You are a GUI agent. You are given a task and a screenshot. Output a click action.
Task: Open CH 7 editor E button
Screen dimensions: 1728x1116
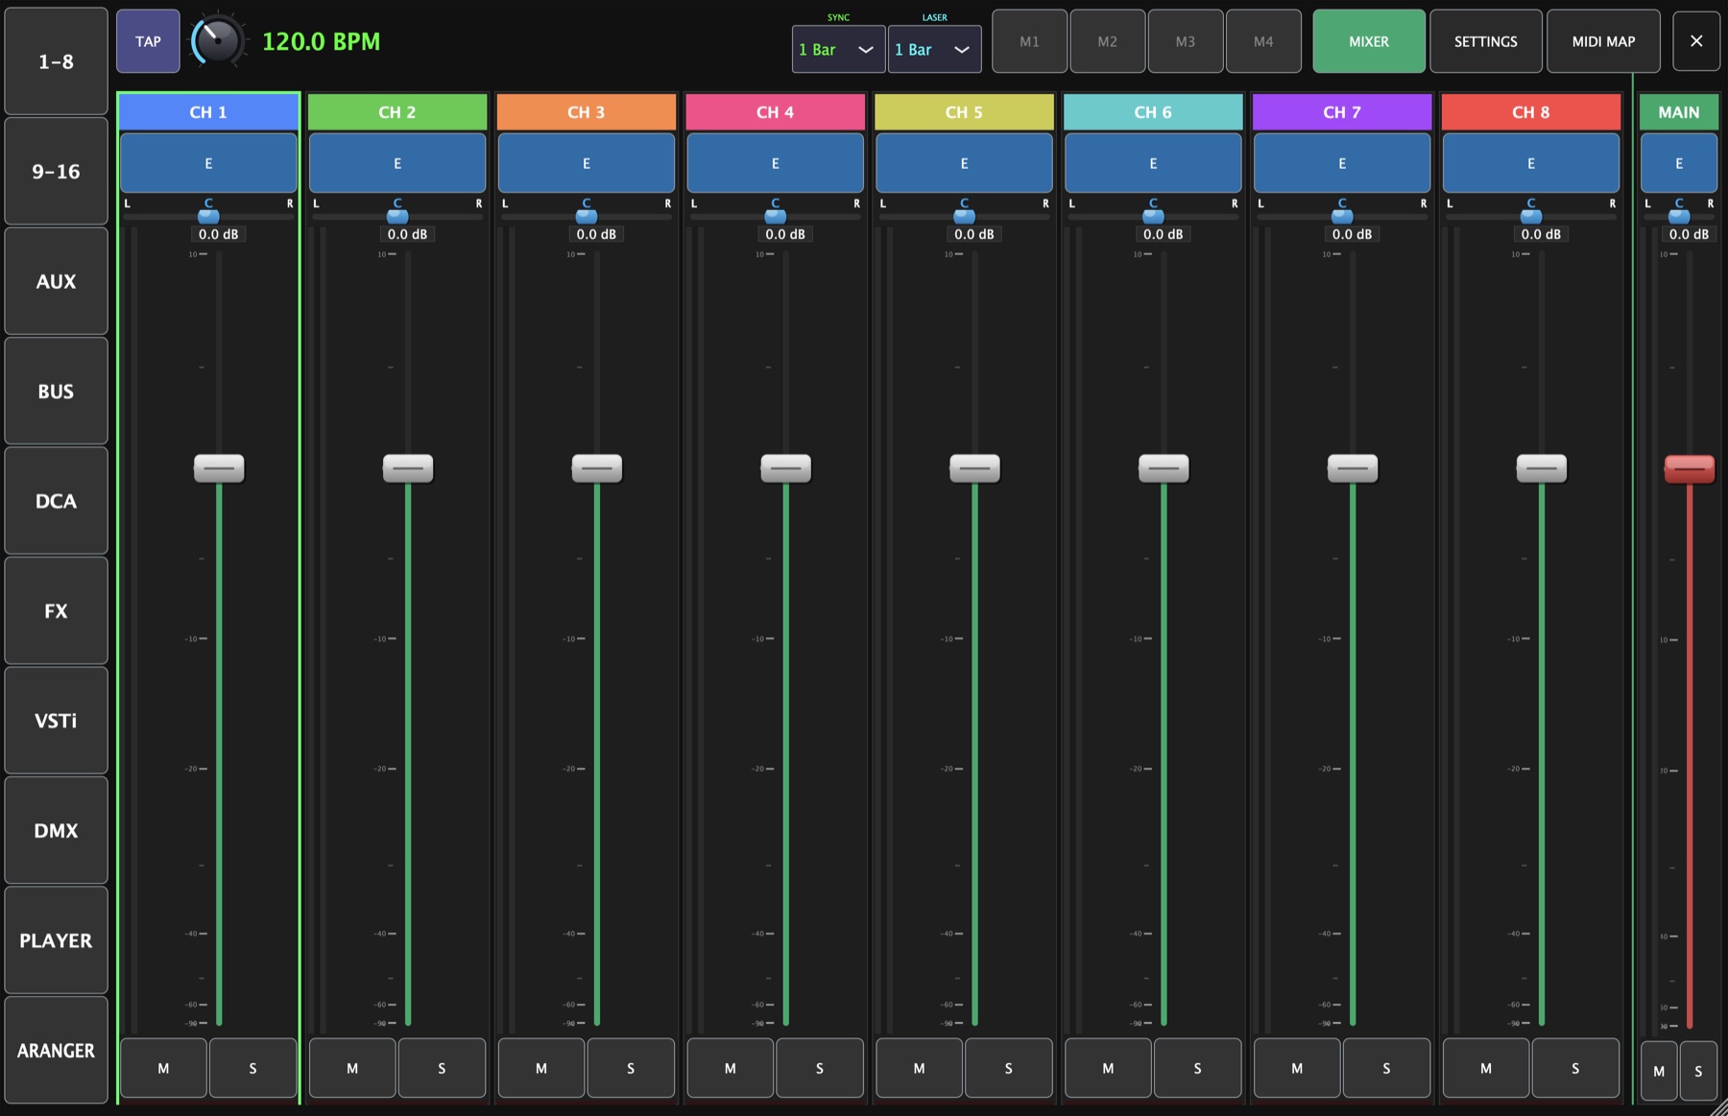point(1342,163)
